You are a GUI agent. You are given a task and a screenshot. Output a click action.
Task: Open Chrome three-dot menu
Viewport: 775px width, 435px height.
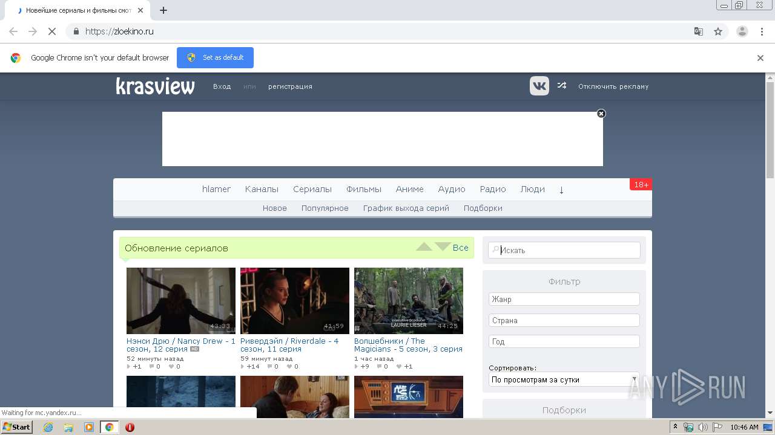[x=762, y=31]
